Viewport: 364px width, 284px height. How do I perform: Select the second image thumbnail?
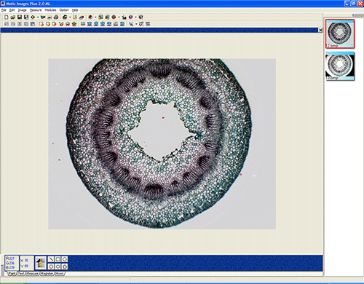click(340, 66)
